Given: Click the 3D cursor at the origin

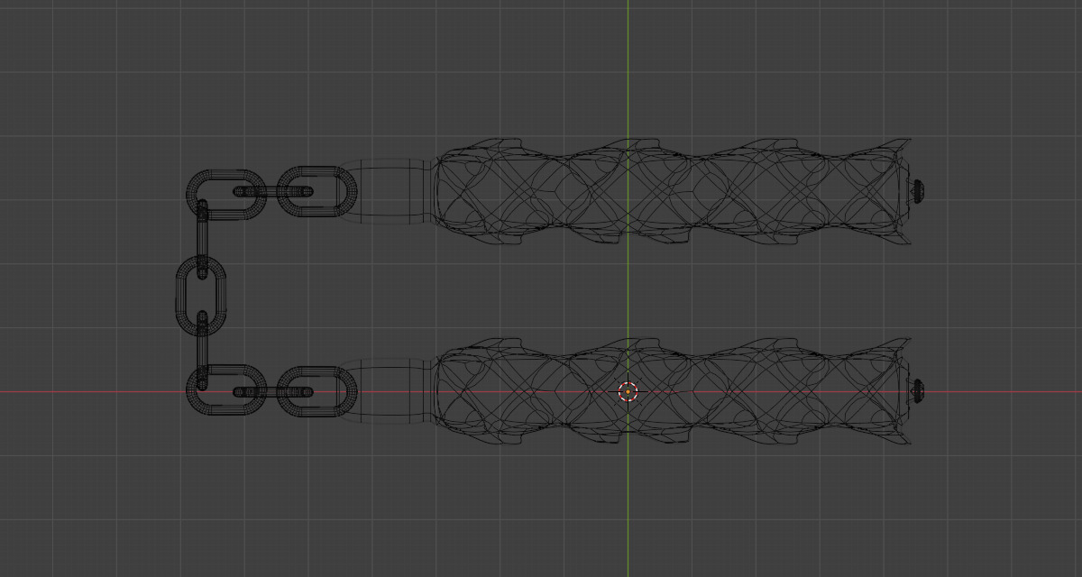Looking at the screenshot, I should click(x=628, y=391).
